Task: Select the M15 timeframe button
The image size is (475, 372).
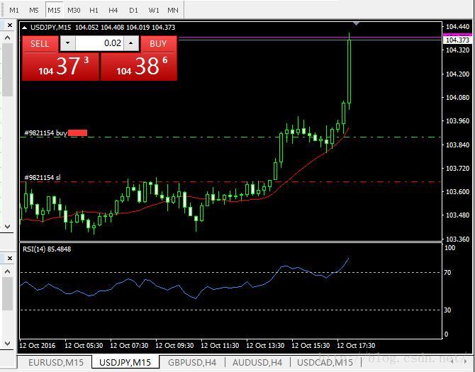Action: point(54,10)
